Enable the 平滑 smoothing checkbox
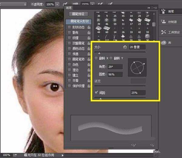The width and height of the screenshot is (182, 158). (x=69, y=81)
